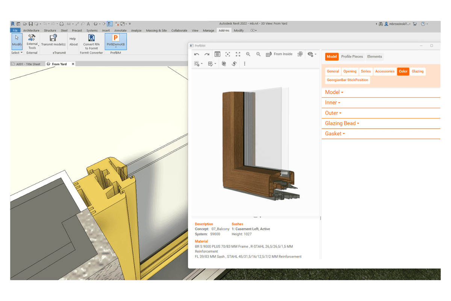Zoom in on the PrefBIM preview

coord(248,54)
